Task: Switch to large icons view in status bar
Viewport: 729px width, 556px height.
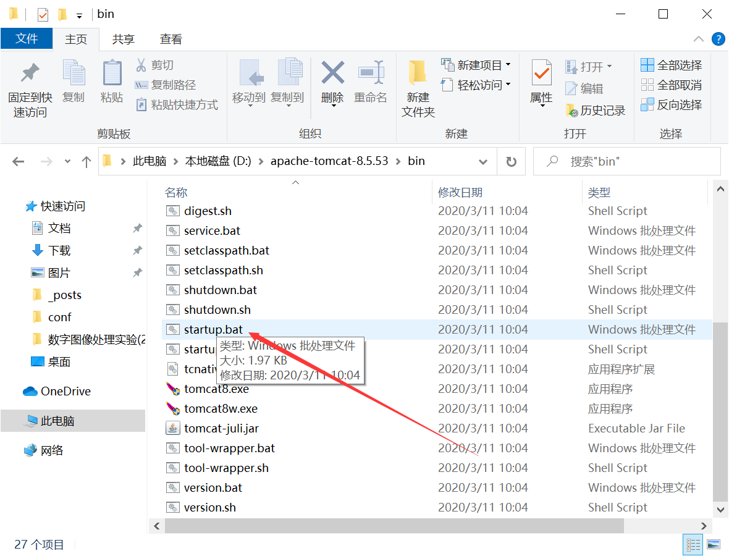Action: [714, 544]
